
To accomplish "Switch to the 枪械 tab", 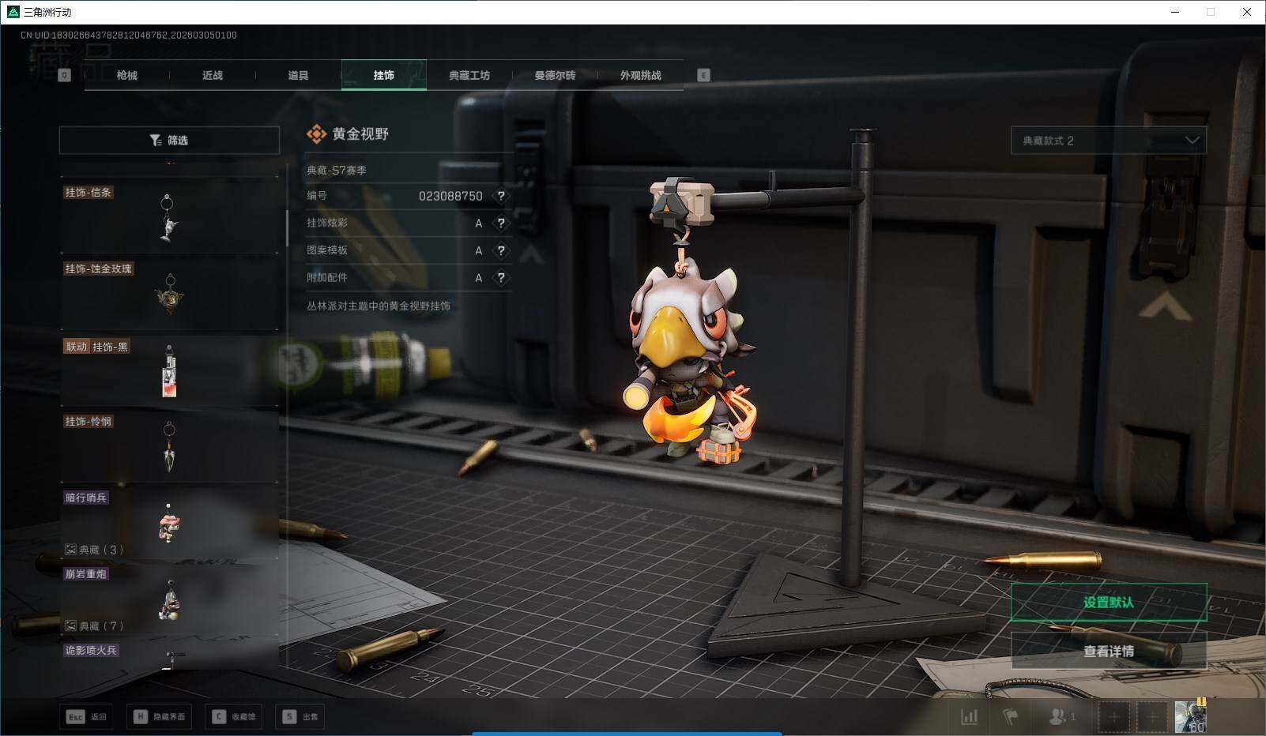I will 126,75.
